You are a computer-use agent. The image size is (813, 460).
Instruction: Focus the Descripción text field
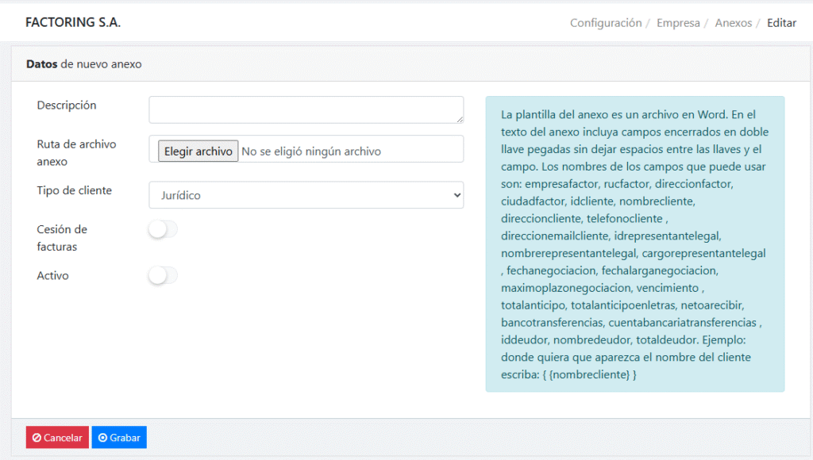coord(306,110)
